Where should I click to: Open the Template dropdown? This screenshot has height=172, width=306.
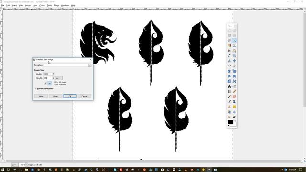click(x=90, y=65)
